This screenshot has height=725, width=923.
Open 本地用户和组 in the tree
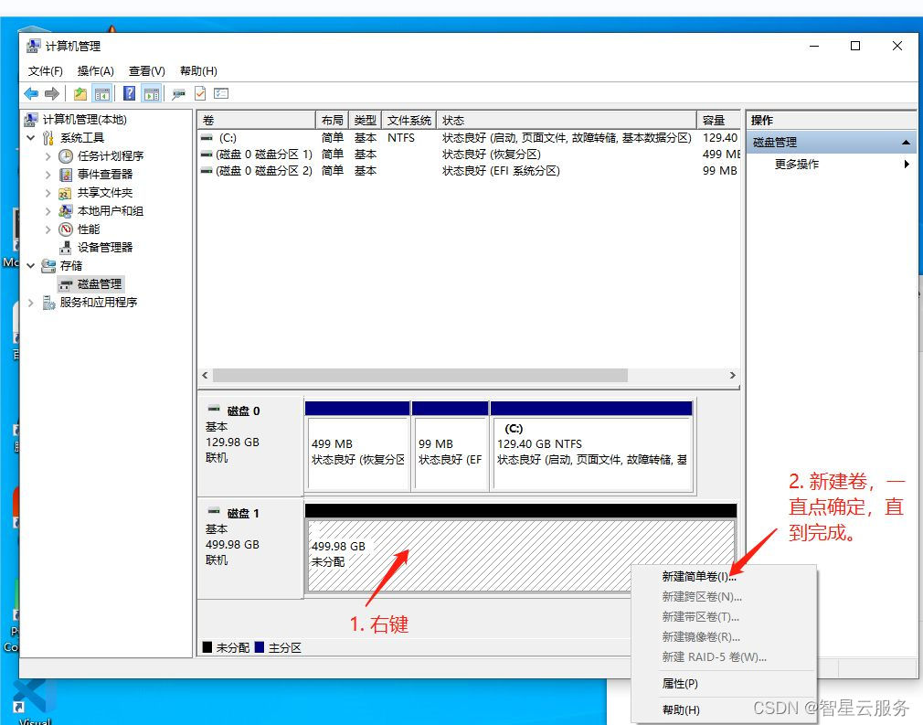point(110,211)
